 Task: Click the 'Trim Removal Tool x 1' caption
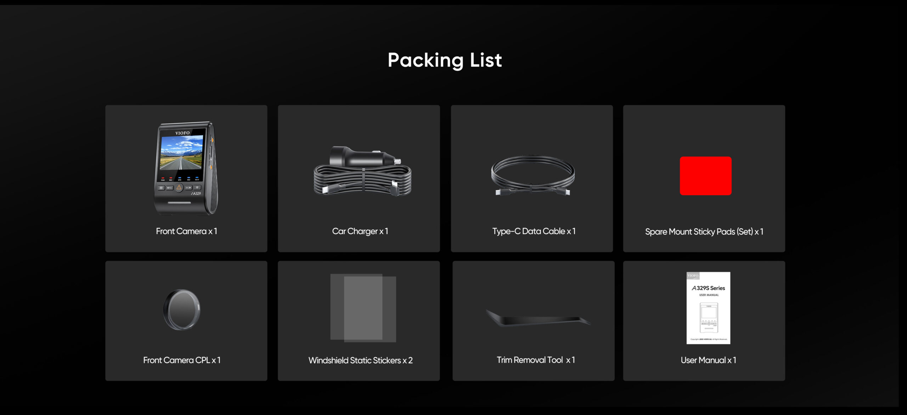[536, 360]
